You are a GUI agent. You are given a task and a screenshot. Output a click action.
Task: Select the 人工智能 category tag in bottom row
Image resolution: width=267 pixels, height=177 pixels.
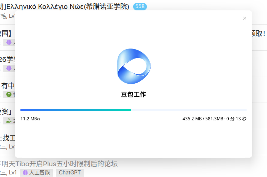point(36,173)
